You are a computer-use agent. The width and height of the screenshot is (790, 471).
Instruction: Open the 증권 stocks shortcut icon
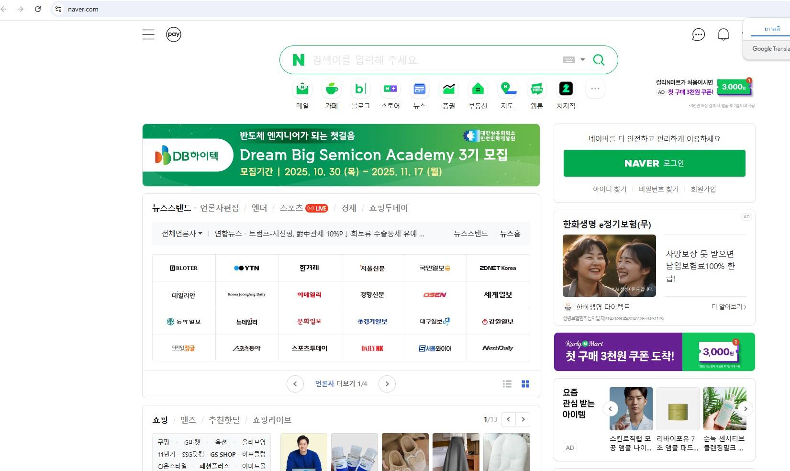[x=449, y=89]
